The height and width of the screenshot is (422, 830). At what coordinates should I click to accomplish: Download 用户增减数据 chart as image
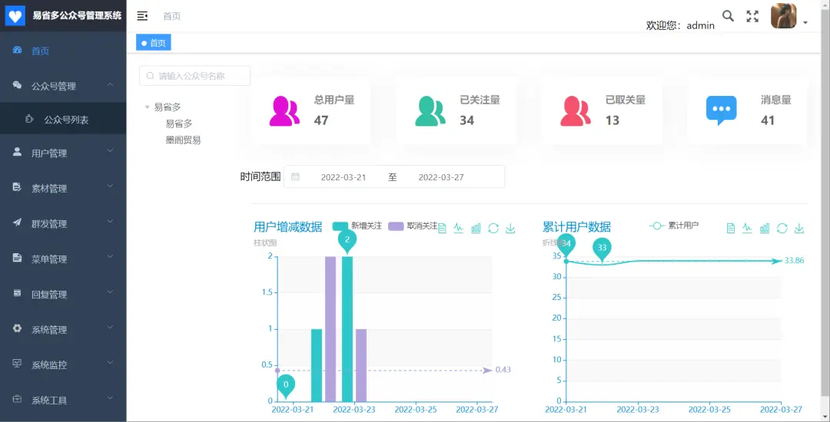coord(510,228)
